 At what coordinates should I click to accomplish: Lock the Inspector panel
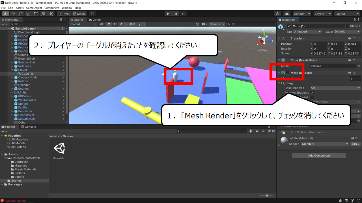(355, 20)
